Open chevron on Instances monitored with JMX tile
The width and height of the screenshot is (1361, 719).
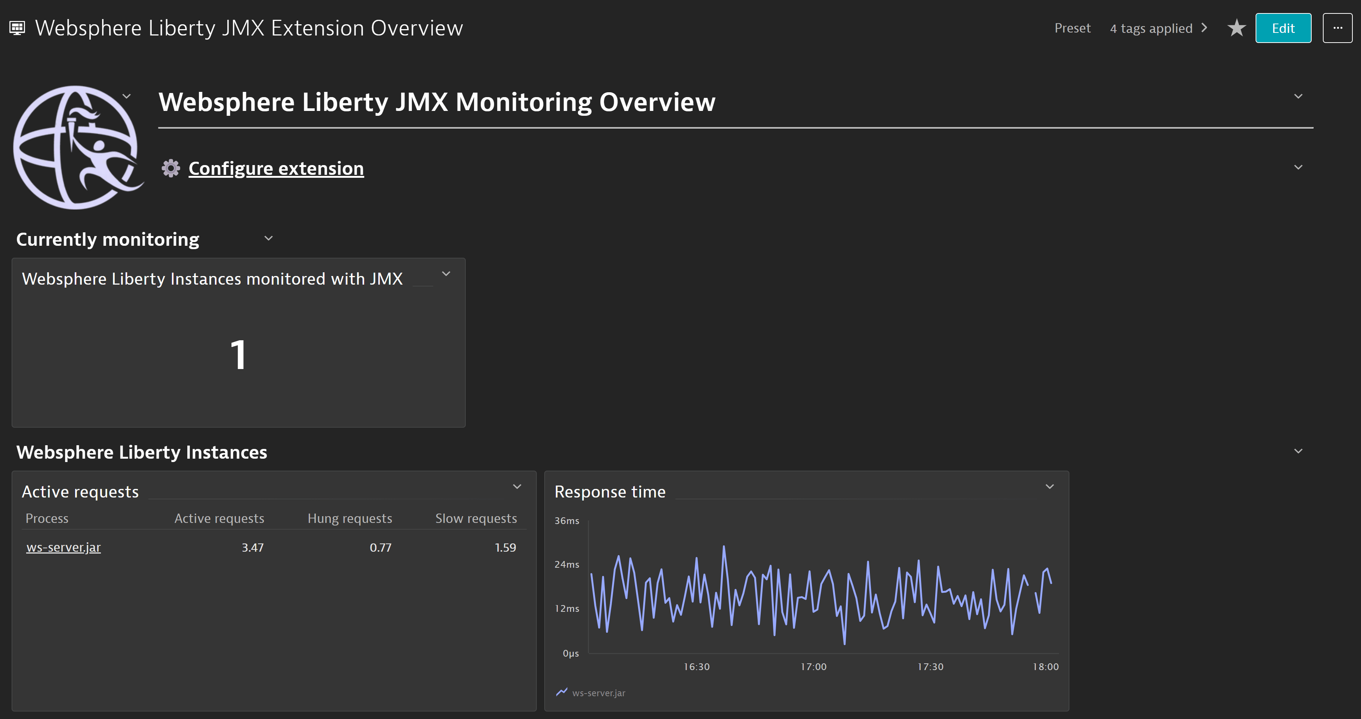[x=446, y=274]
